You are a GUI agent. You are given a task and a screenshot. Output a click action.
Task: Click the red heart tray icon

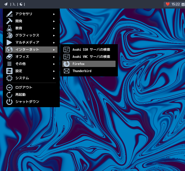pos(168,4)
